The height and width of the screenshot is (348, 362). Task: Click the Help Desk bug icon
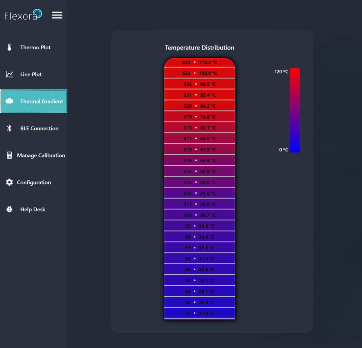pos(9,209)
